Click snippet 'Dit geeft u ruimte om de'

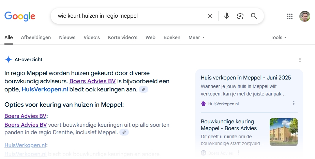(x=226, y=137)
